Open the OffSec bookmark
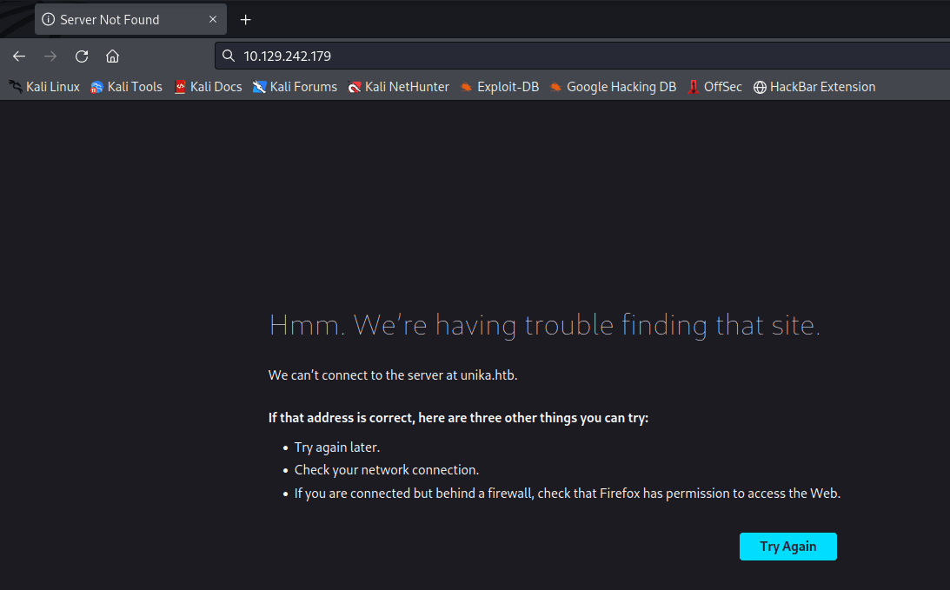The image size is (950, 590). click(x=714, y=87)
